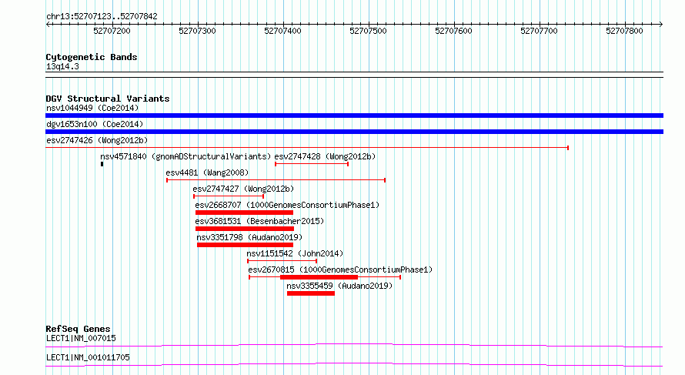
Task: Click the thick red bar of esv2670815
Action: click(319, 277)
